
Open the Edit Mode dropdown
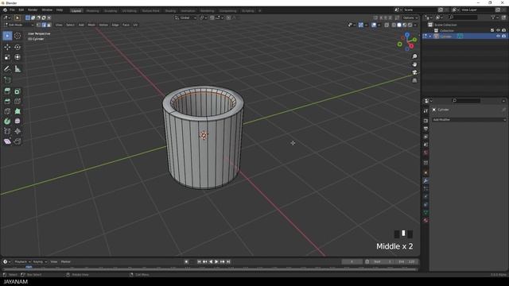(19, 25)
